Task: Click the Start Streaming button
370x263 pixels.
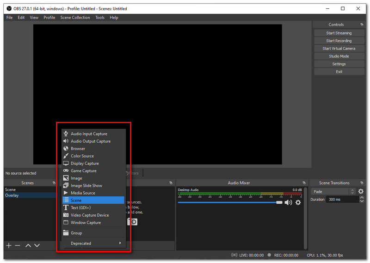Action: [x=339, y=33]
